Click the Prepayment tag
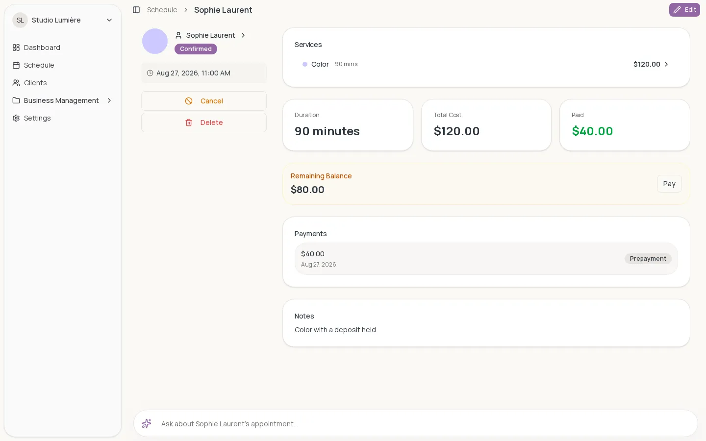706x441 pixels. click(x=648, y=259)
